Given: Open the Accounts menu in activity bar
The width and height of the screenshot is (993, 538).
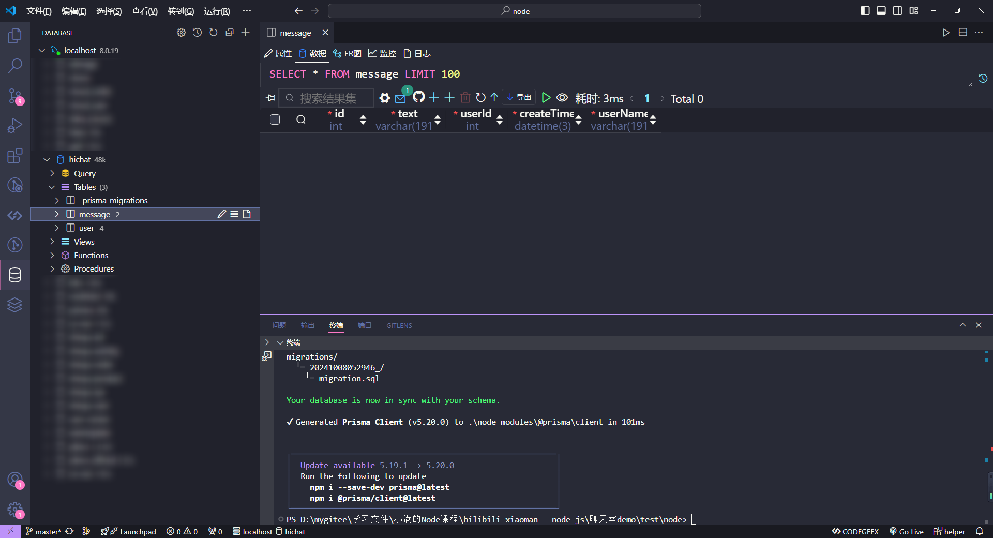Looking at the screenshot, I should click(x=15, y=480).
